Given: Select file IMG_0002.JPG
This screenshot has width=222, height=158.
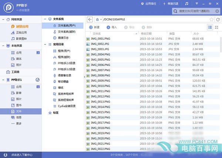Looking at the screenshot, I should 153,44.
